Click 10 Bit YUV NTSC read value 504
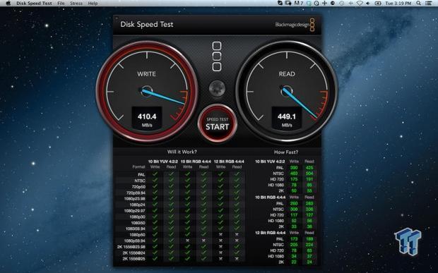 309,173
